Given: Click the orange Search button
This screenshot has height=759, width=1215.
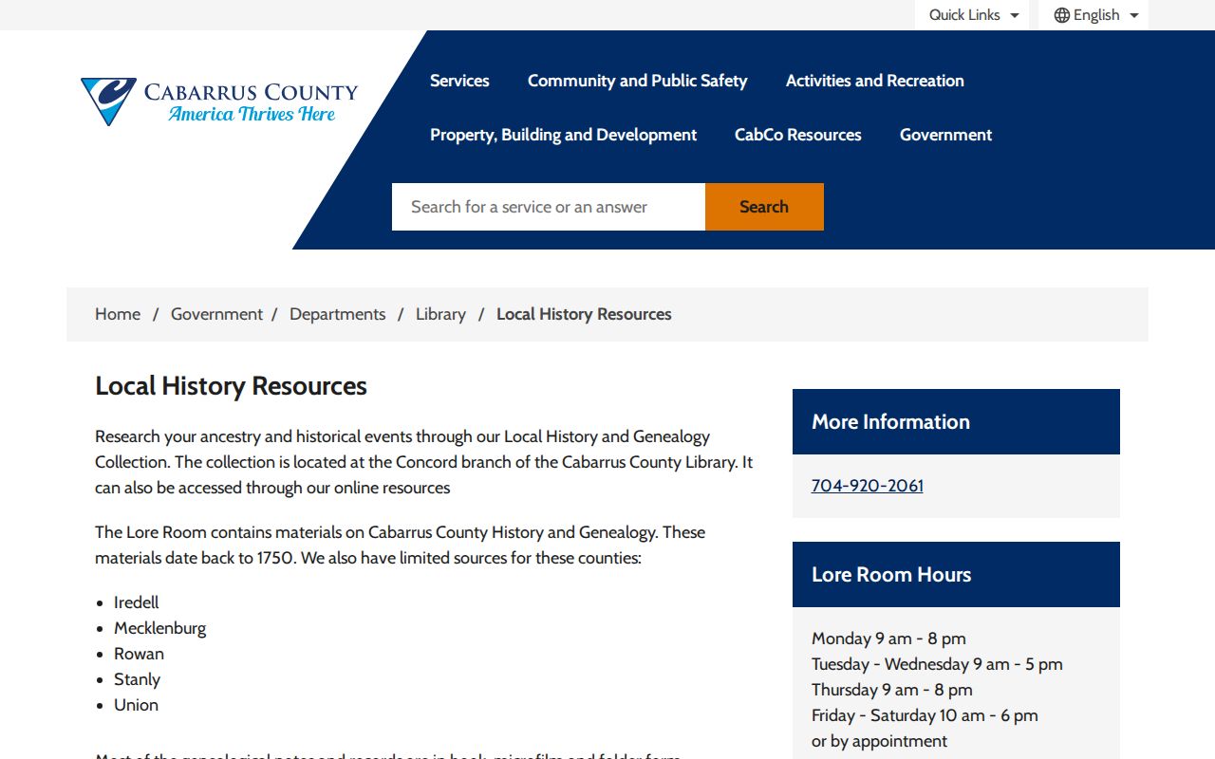Looking at the screenshot, I should [764, 207].
